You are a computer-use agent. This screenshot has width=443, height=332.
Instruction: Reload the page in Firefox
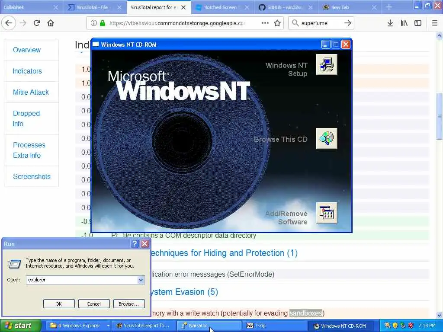[37, 23]
